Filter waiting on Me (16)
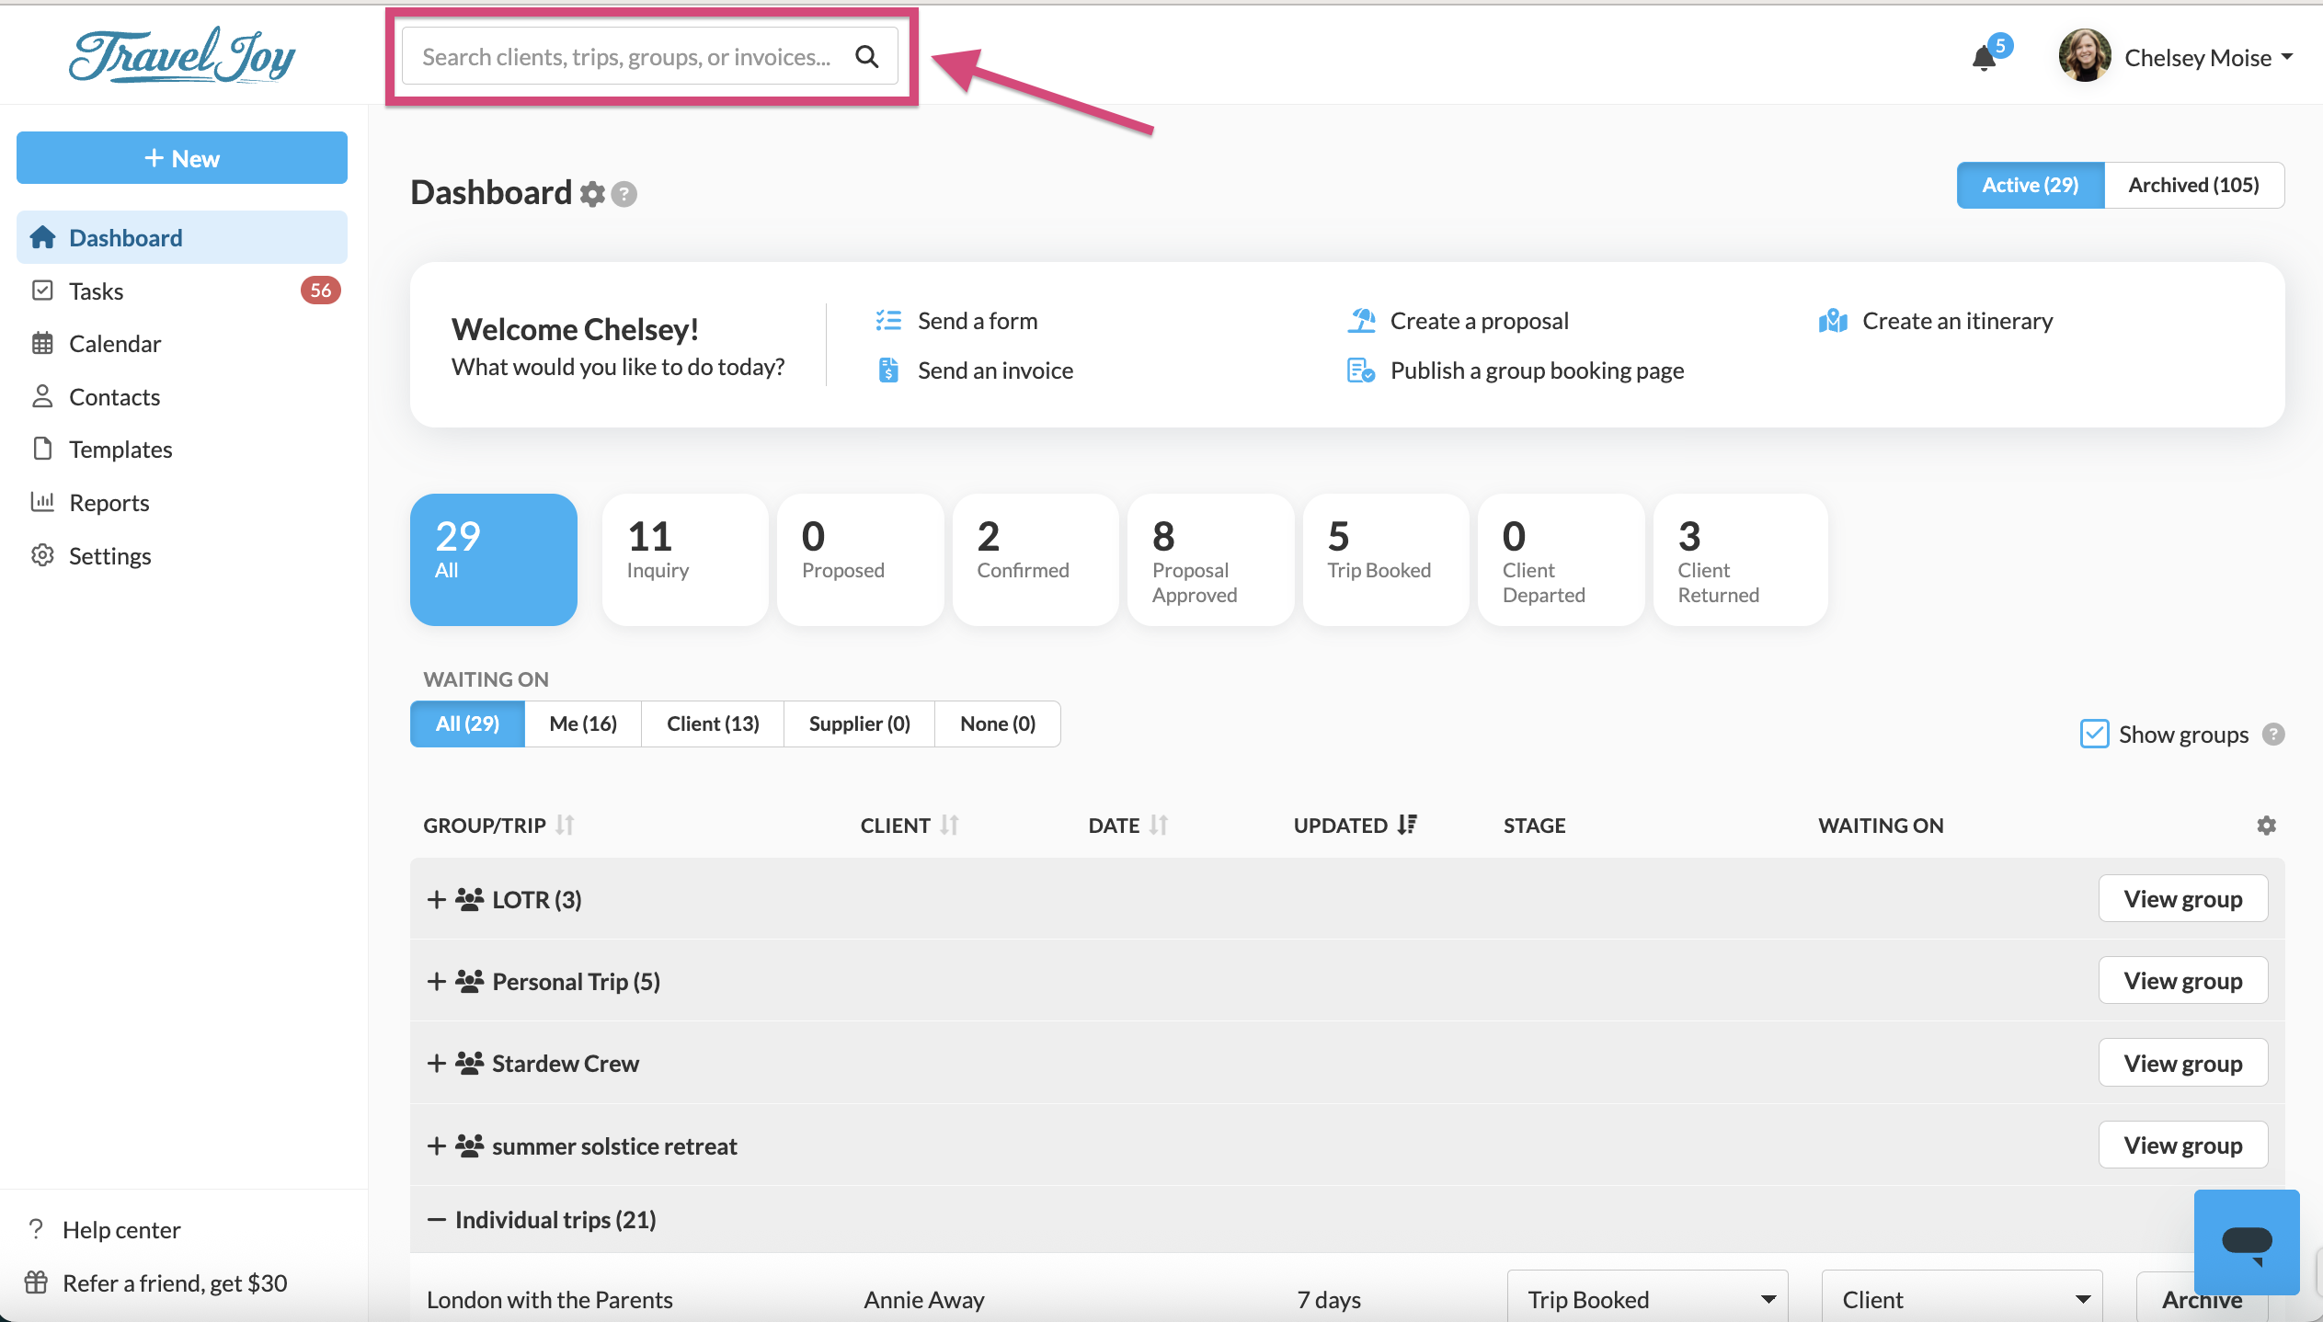This screenshot has height=1322, width=2323. 582,724
